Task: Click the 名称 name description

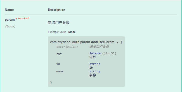Action: click(x=93, y=75)
